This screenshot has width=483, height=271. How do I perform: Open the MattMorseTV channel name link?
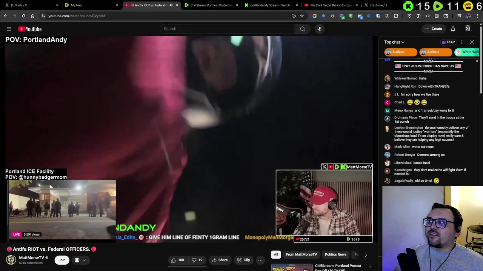click(x=31, y=258)
